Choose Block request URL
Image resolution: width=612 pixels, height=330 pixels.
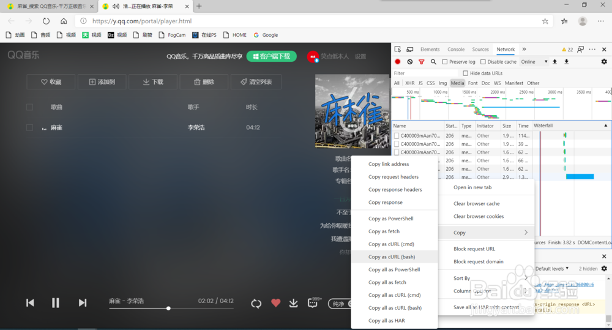[x=487, y=249]
